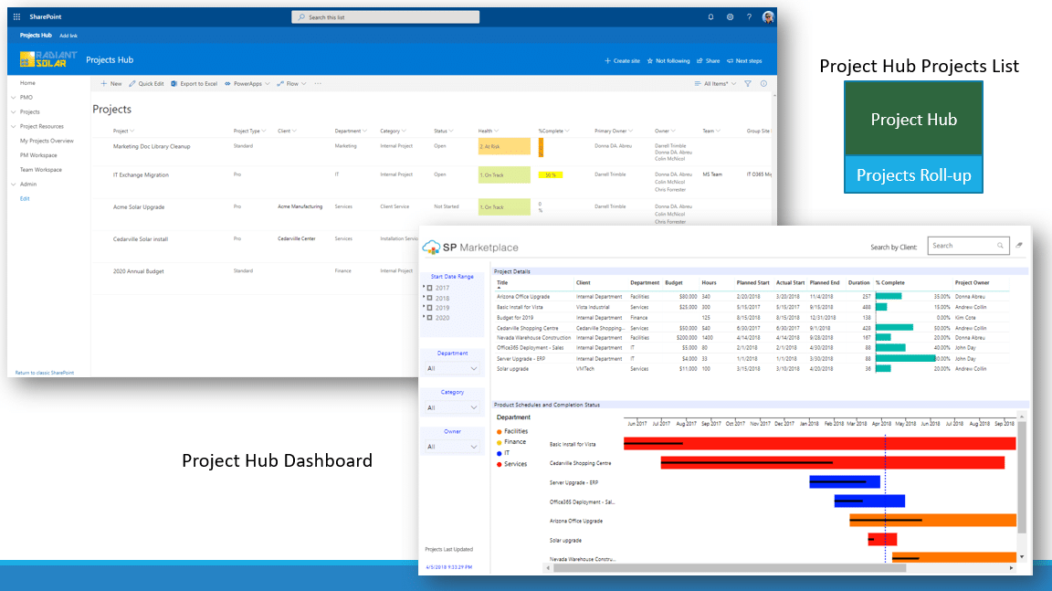Click the Search this list box
The width and height of the screenshot is (1052, 591).
(385, 16)
